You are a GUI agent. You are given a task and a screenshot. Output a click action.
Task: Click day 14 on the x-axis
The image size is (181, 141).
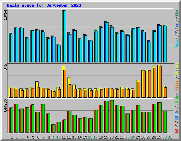point(80,137)
